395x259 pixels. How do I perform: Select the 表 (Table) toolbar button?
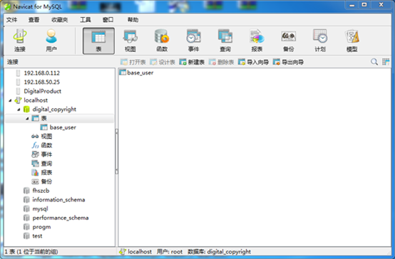click(98, 41)
